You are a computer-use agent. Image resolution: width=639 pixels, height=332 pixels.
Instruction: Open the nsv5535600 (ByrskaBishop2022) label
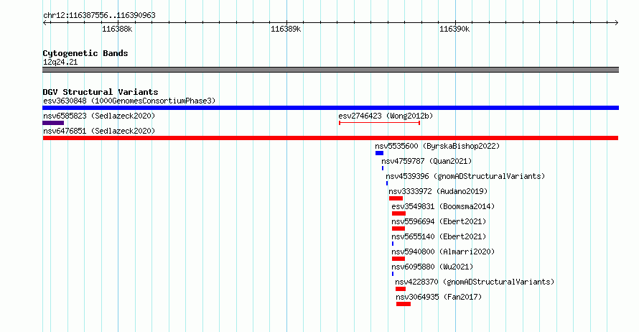pyautogui.click(x=437, y=146)
